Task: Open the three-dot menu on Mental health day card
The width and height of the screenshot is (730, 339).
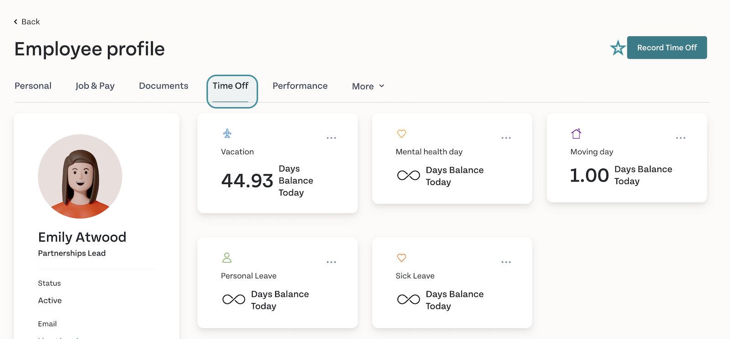Action: [506, 138]
